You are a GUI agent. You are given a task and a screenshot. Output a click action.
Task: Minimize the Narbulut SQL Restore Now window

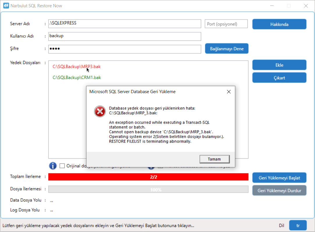click(272, 6)
